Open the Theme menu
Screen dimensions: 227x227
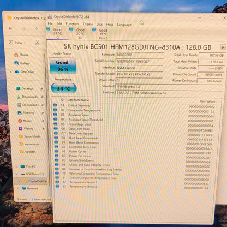pyautogui.click(x=88, y=24)
